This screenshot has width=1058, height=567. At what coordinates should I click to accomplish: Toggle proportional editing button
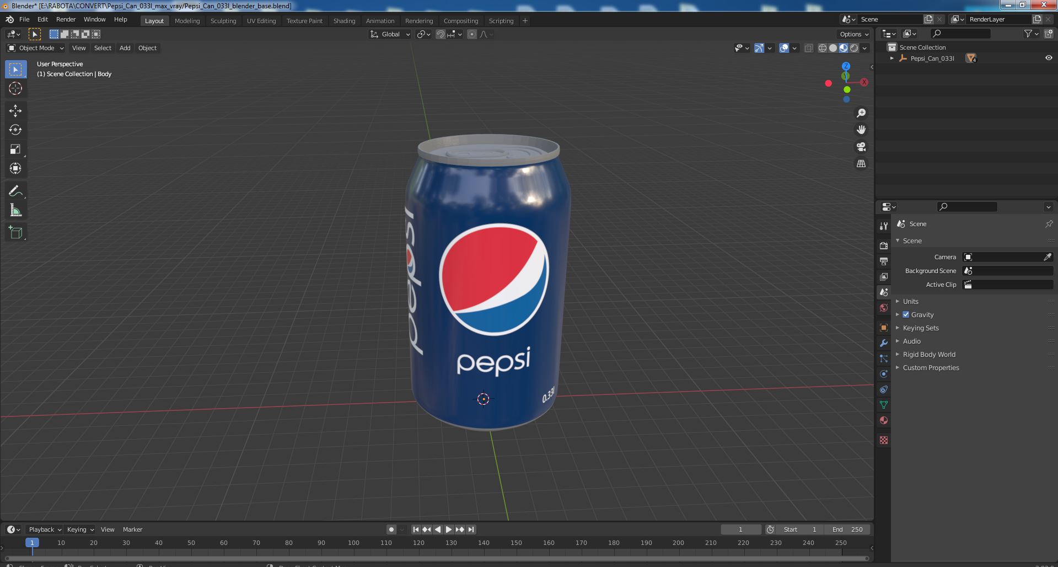[472, 34]
